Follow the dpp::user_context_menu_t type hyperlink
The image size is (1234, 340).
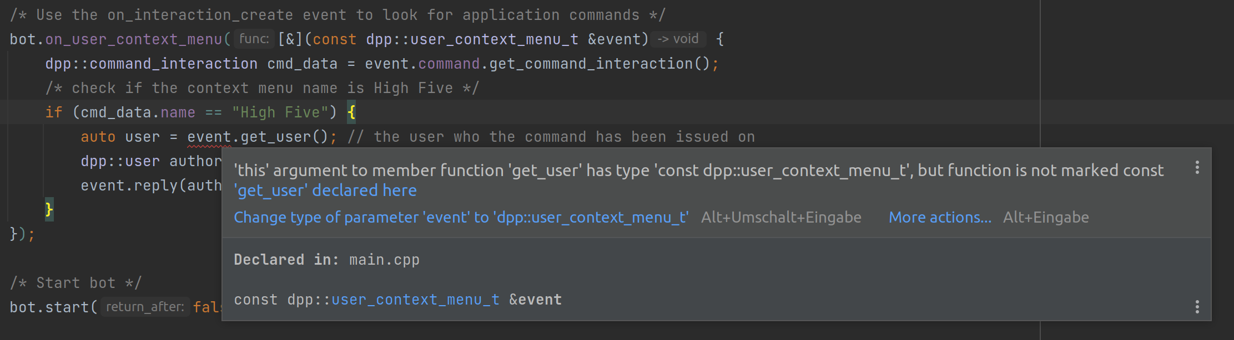pyautogui.click(x=415, y=299)
